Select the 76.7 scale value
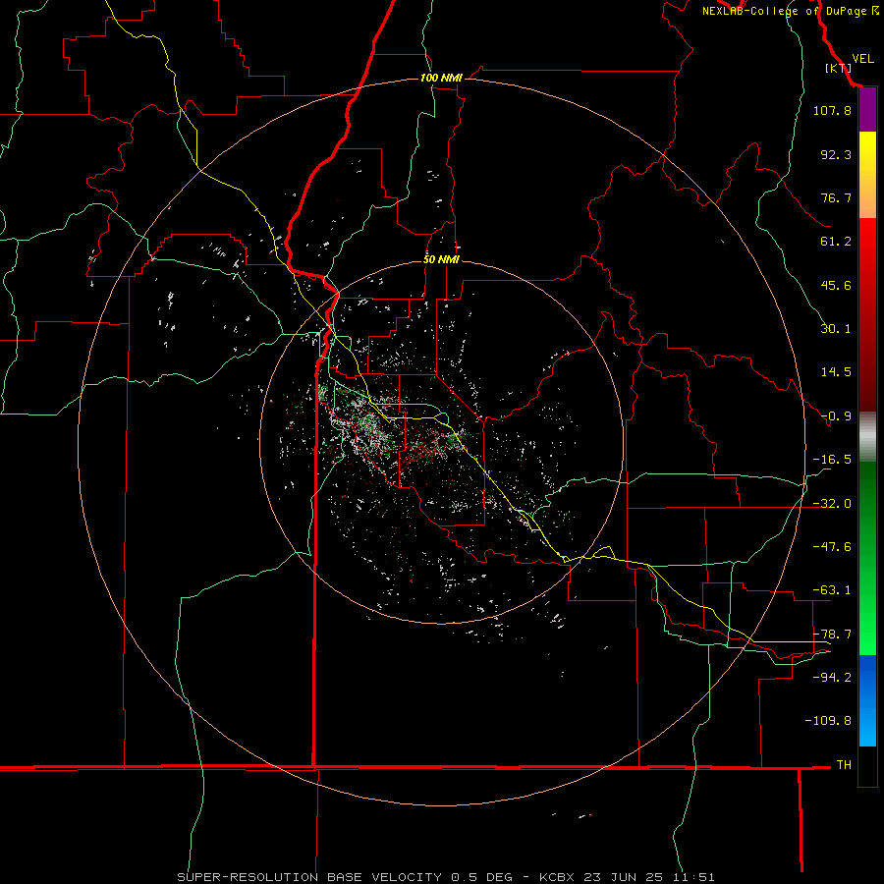This screenshot has width=884, height=884. [836, 197]
